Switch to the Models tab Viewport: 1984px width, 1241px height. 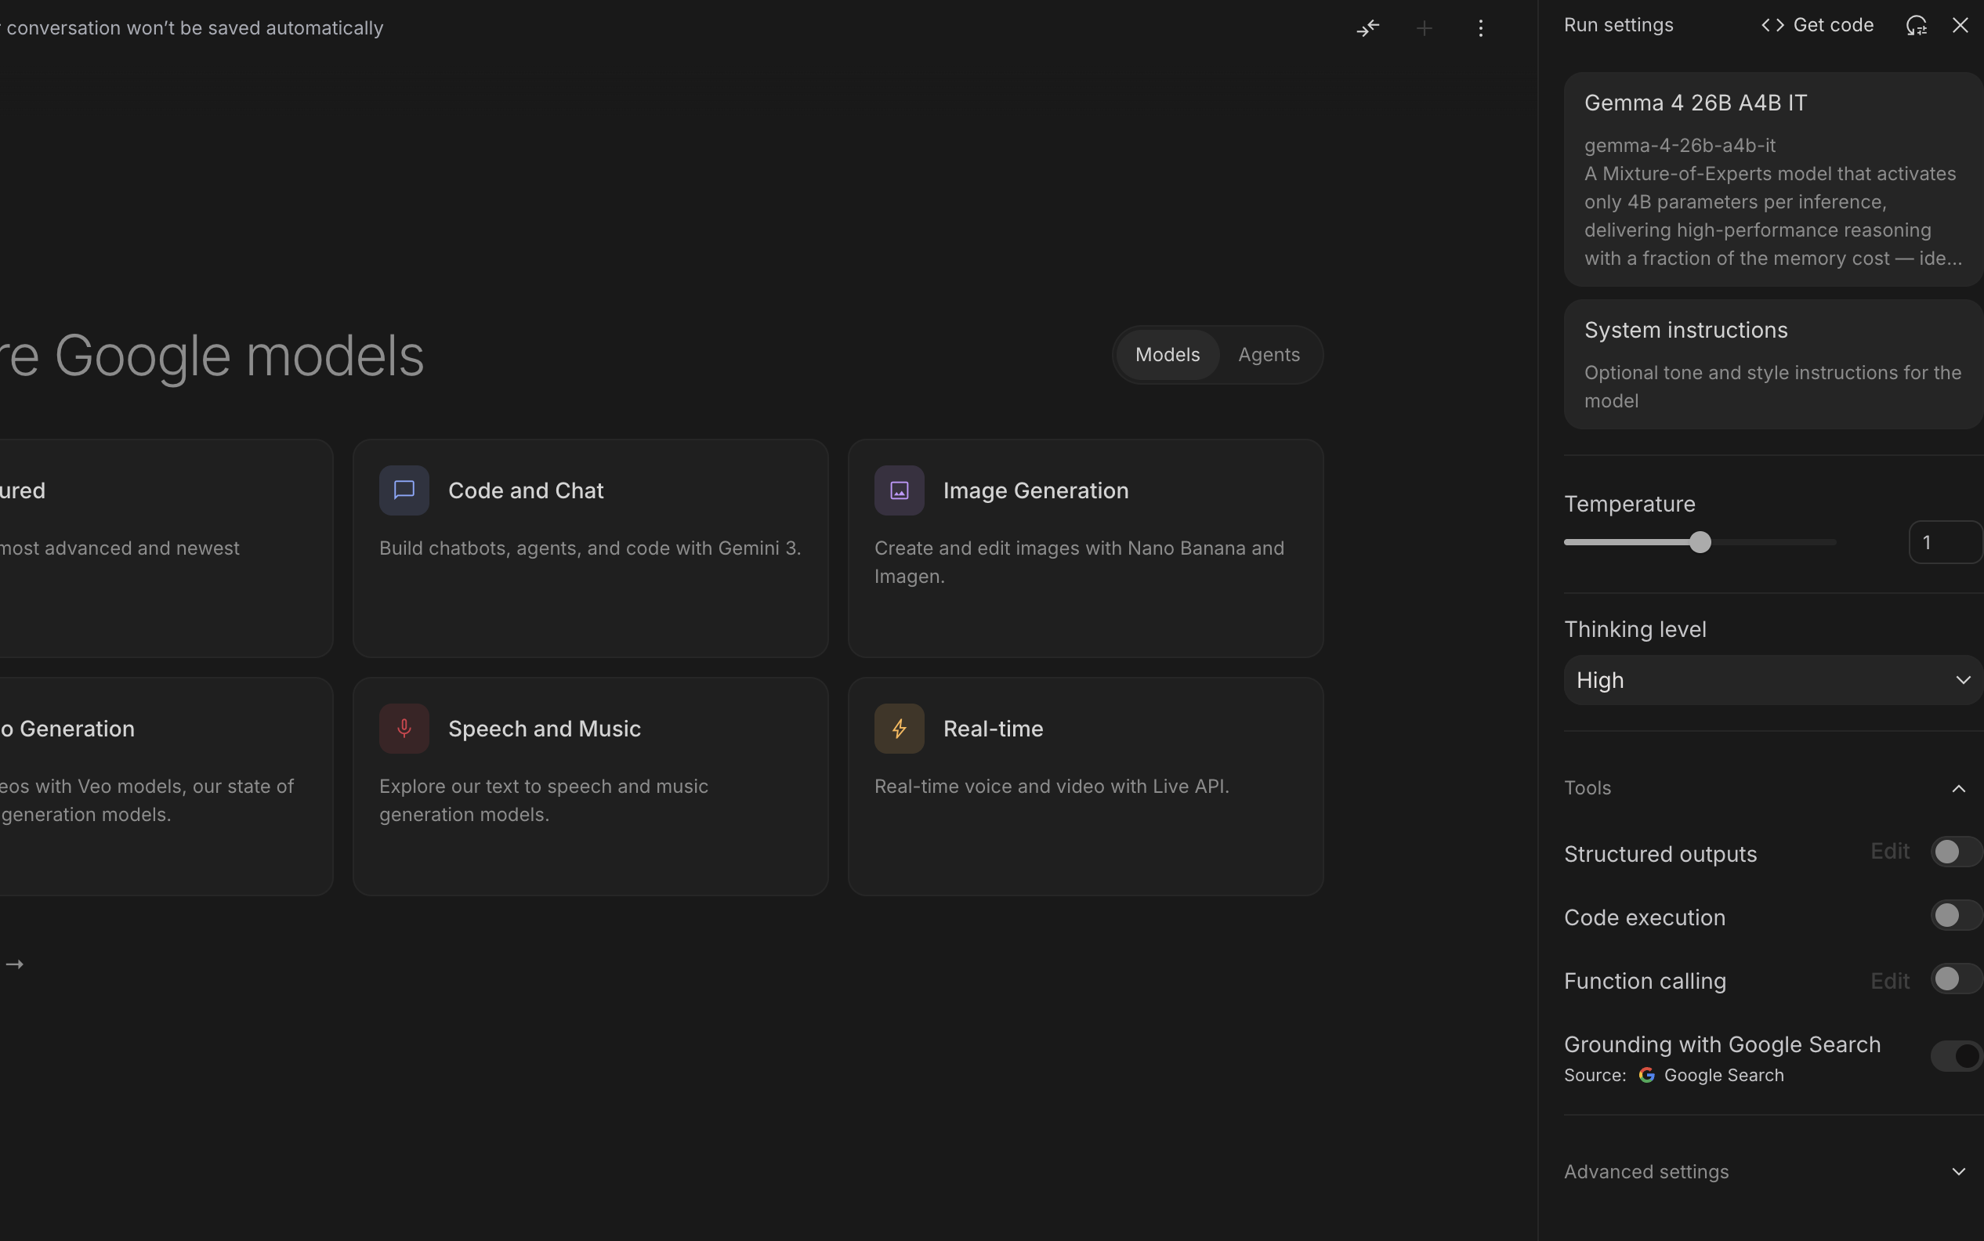[1168, 355]
